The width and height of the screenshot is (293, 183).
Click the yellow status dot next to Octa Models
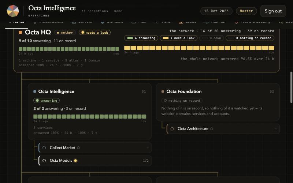(x=75, y=161)
